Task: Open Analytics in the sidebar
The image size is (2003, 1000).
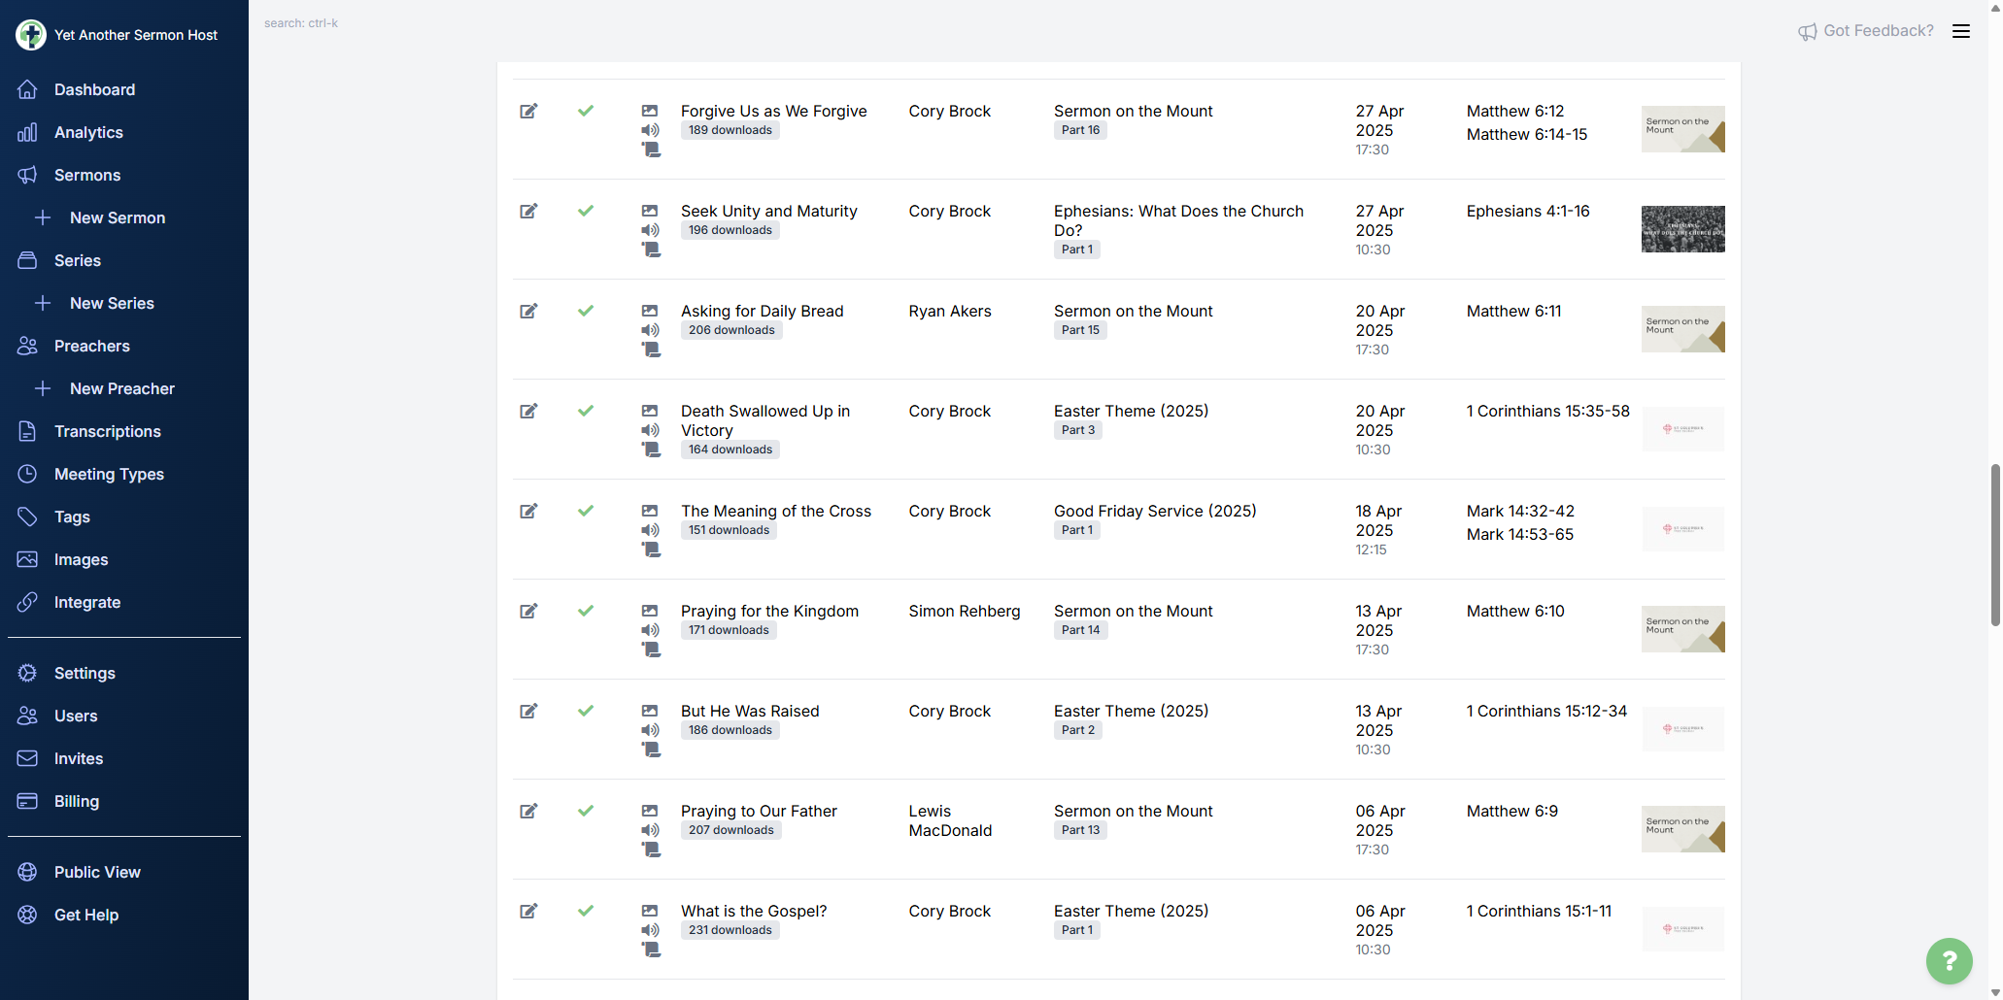Action: coord(88,133)
